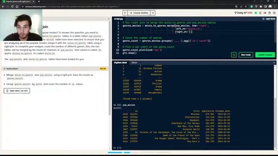
Task: Click the Deadpool row in output
Action: pyautogui.click(x=176, y=120)
